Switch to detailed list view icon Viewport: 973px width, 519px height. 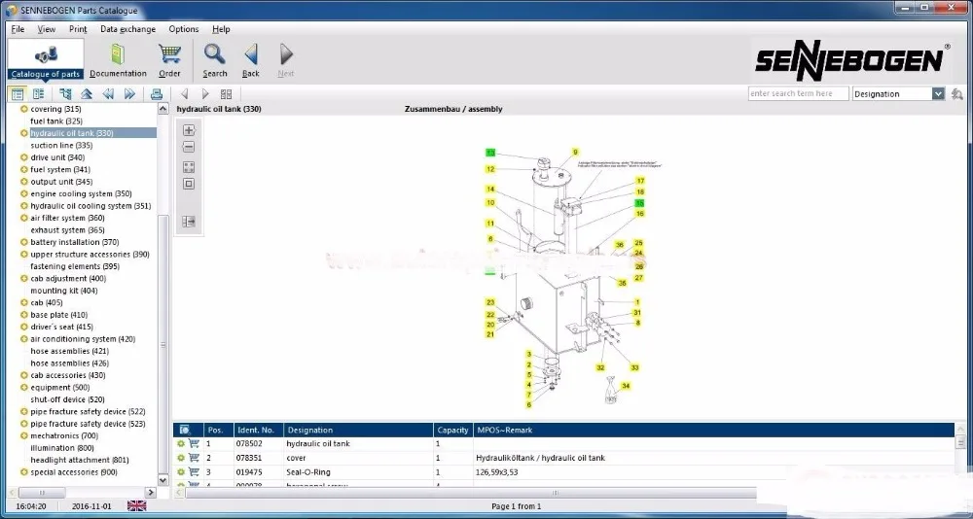[x=39, y=94]
